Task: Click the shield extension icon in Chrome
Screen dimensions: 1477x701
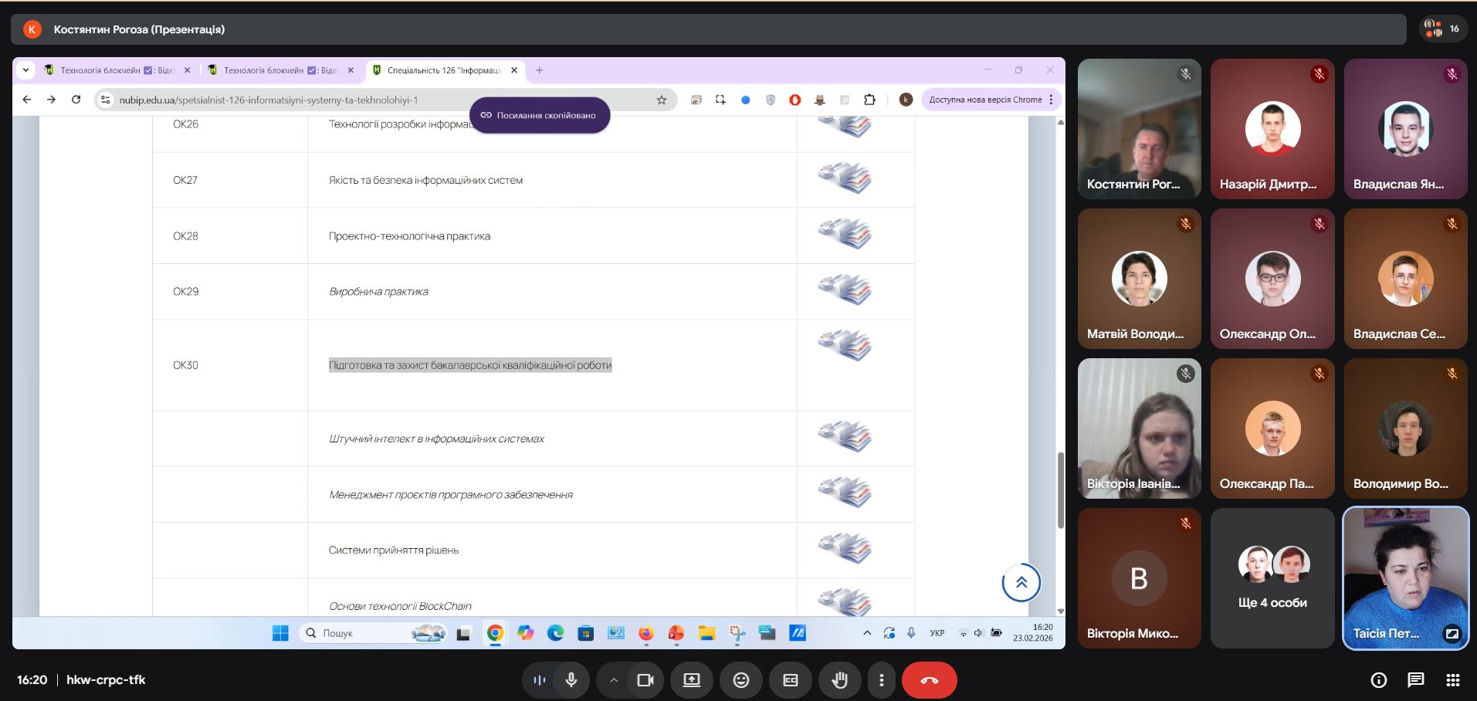Action: (x=770, y=100)
